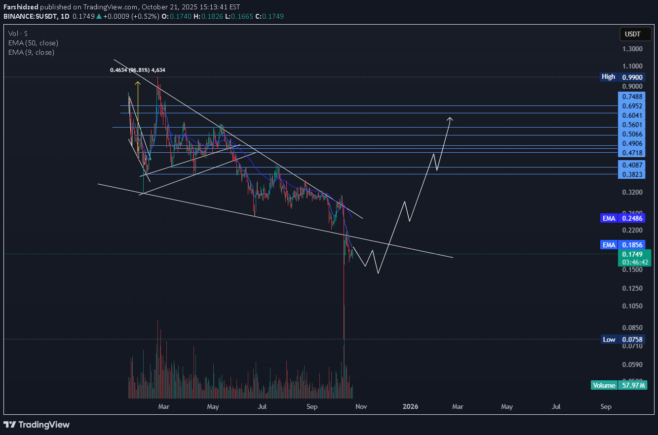
Task: Select the Nov label on time axis
Action: pos(361,406)
